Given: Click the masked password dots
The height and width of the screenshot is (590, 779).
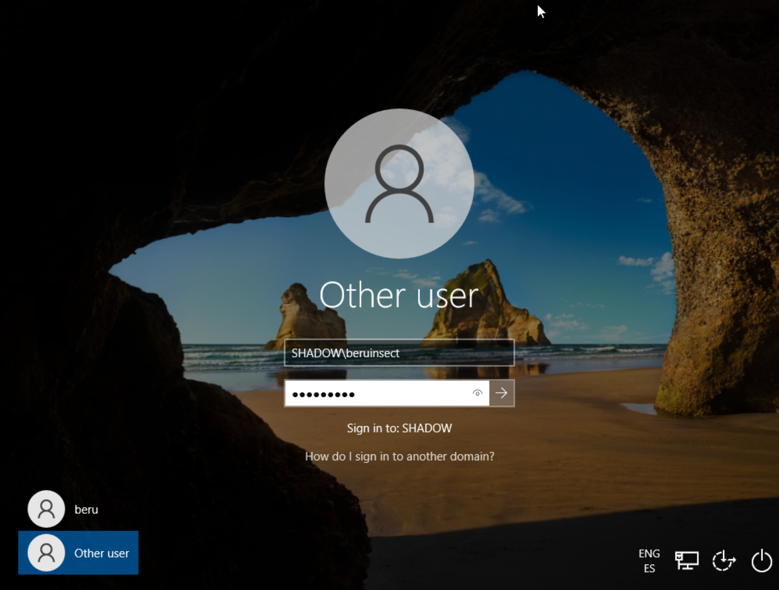Looking at the screenshot, I should click(323, 394).
